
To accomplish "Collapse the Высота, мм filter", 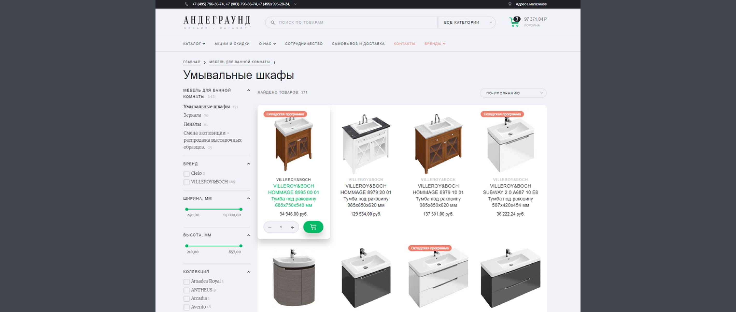I will (248, 235).
